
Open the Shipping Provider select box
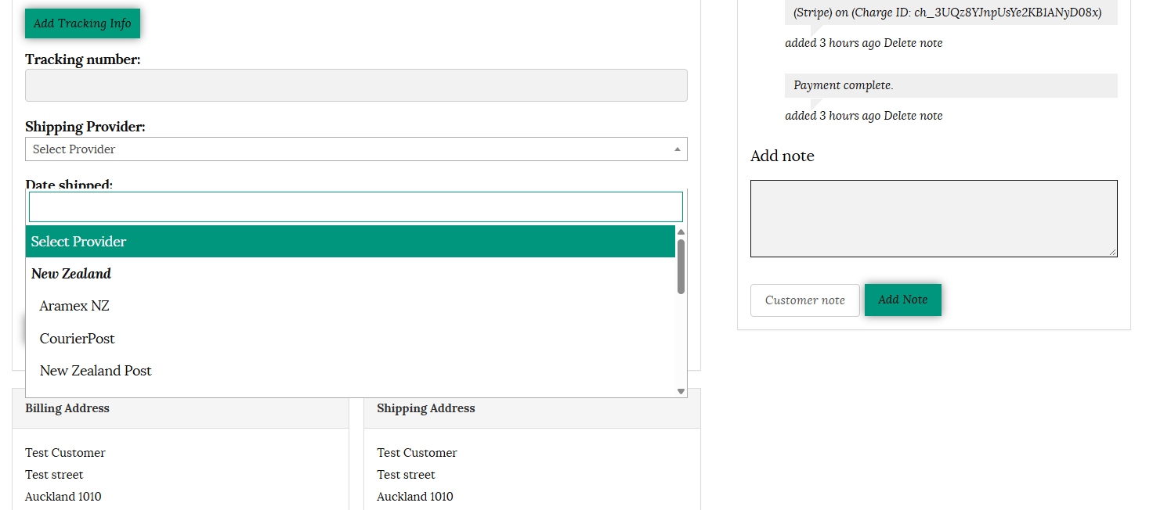pos(356,149)
